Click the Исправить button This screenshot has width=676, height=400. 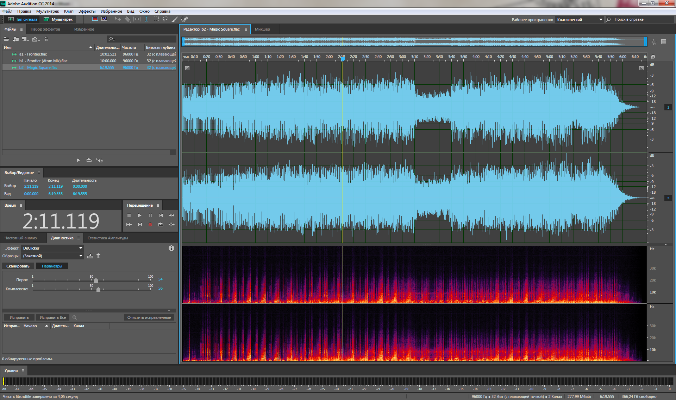[x=19, y=317]
